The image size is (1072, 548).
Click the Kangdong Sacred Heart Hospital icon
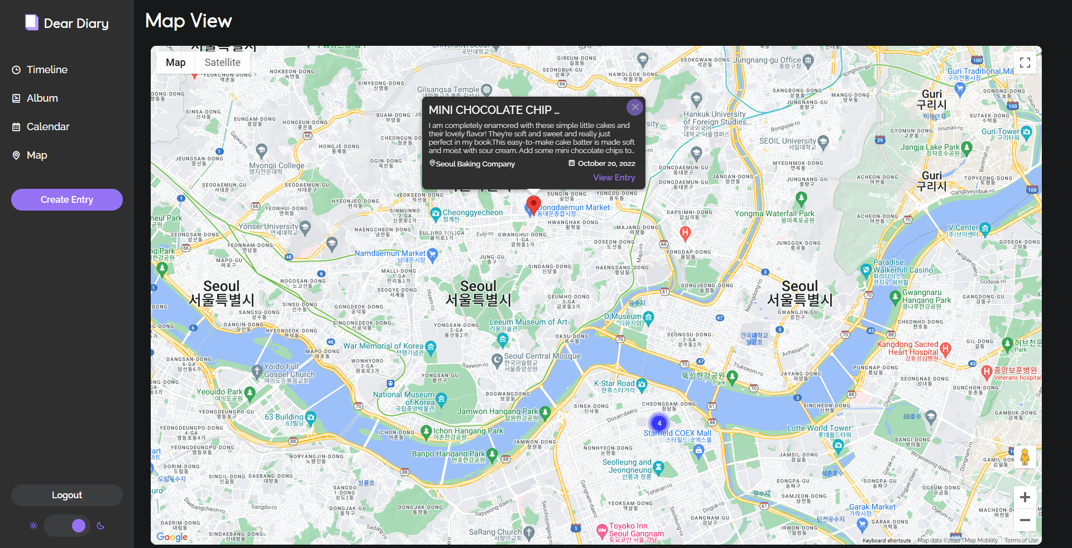coord(945,349)
